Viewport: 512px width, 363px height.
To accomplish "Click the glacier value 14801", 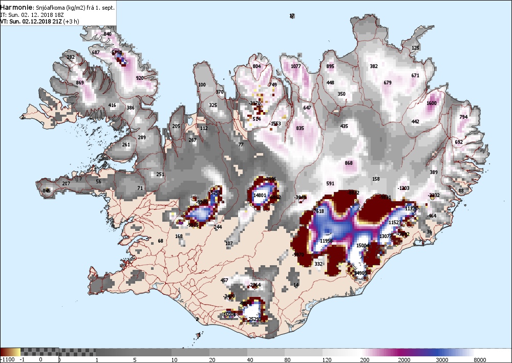I will tap(260, 195).
